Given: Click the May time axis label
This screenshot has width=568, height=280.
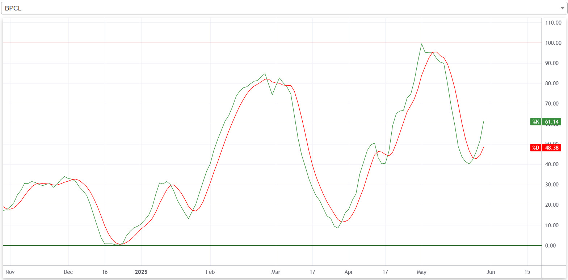Looking at the screenshot, I should point(421,272).
